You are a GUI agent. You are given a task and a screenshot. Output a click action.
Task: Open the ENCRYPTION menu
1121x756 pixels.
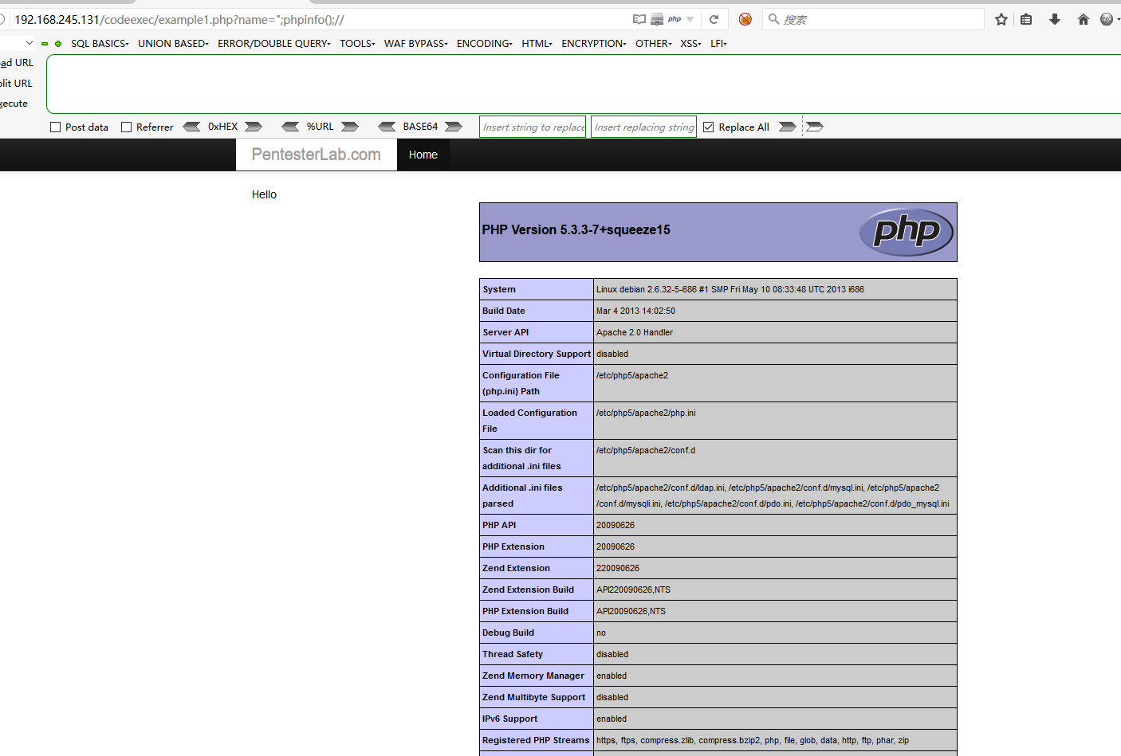tap(593, 44)
